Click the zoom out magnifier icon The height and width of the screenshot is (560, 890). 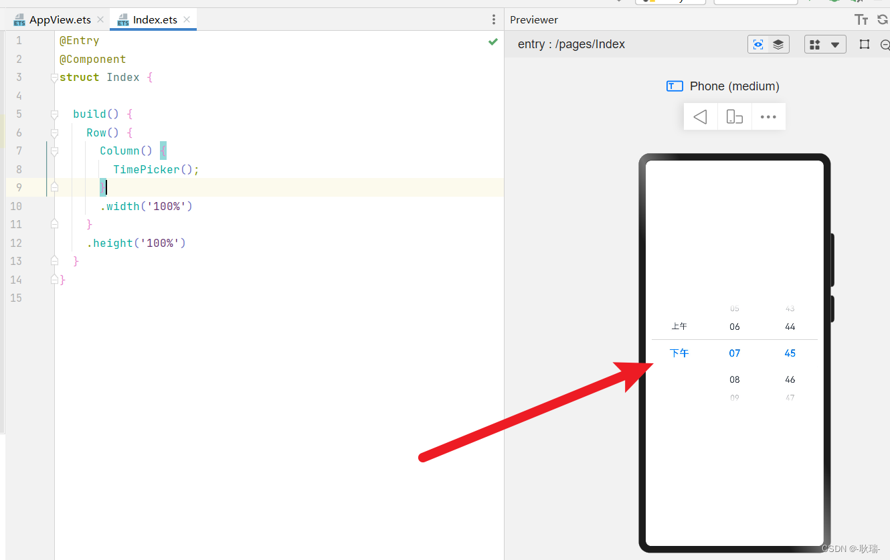(885, 45)
